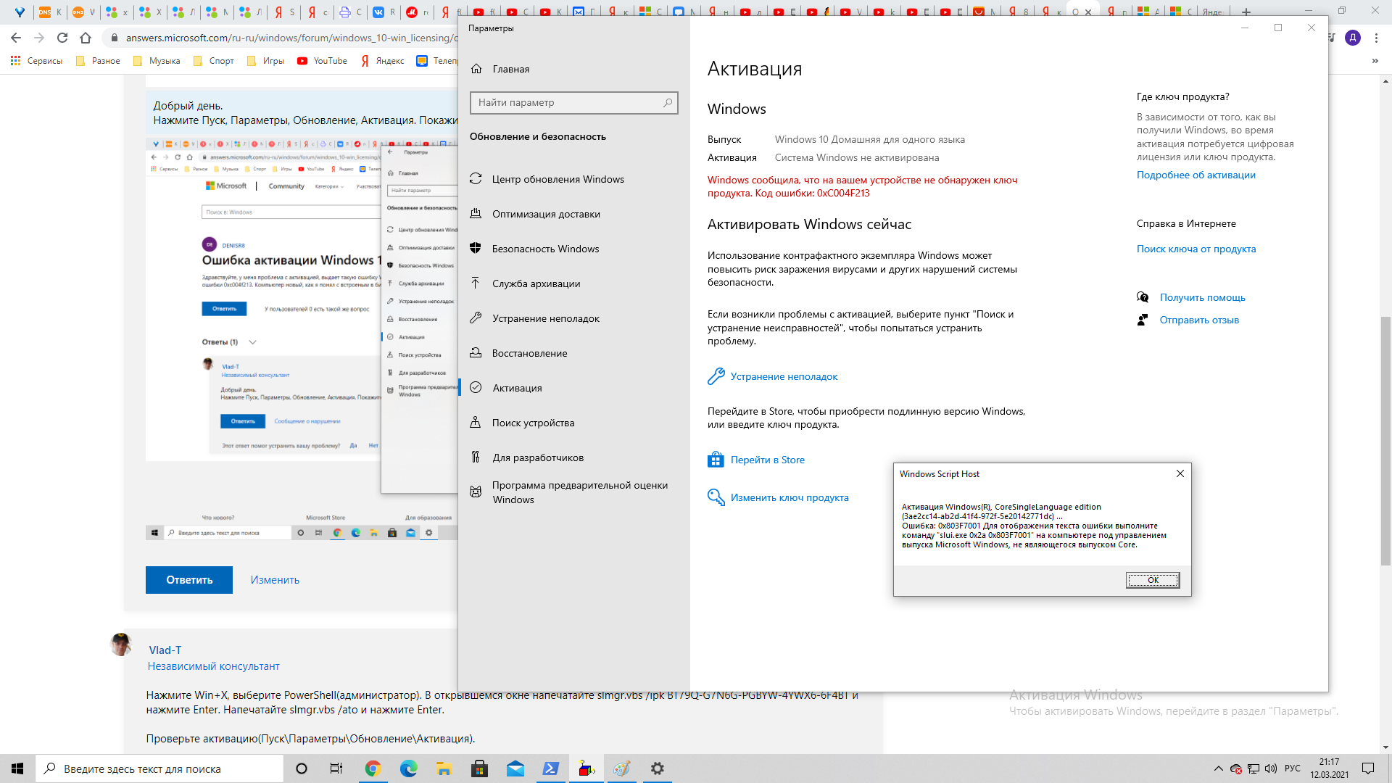The image size is (1392, 783).
Task: Click browser Back arrow
Action: click(x=16, y=38)
